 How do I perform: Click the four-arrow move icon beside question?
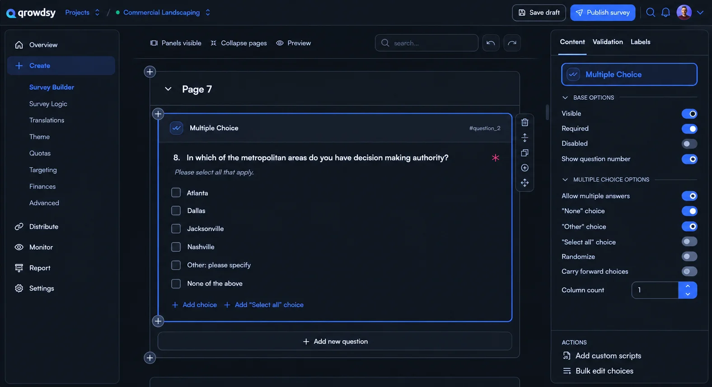[x=525, y=183]
